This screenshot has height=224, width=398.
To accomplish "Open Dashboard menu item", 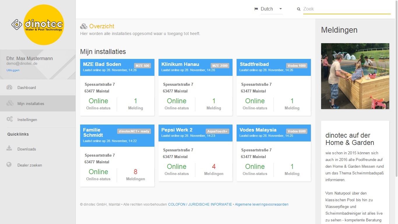I will tap(38, 87).
